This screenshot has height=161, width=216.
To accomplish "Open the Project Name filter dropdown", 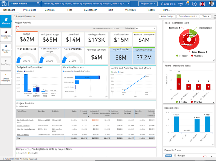I will pos(146,28).
